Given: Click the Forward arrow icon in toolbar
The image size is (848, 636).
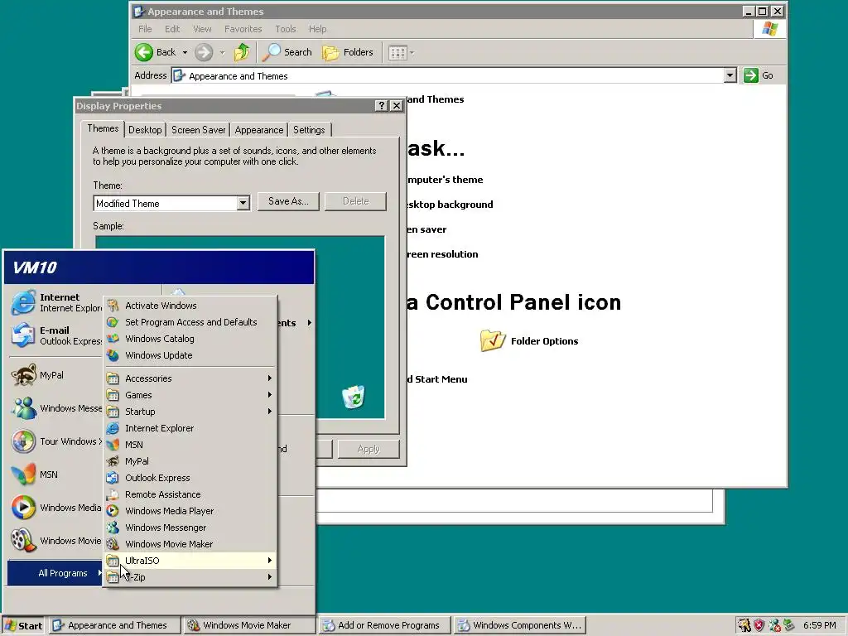Looking at the screenshot, I should 204,52.
